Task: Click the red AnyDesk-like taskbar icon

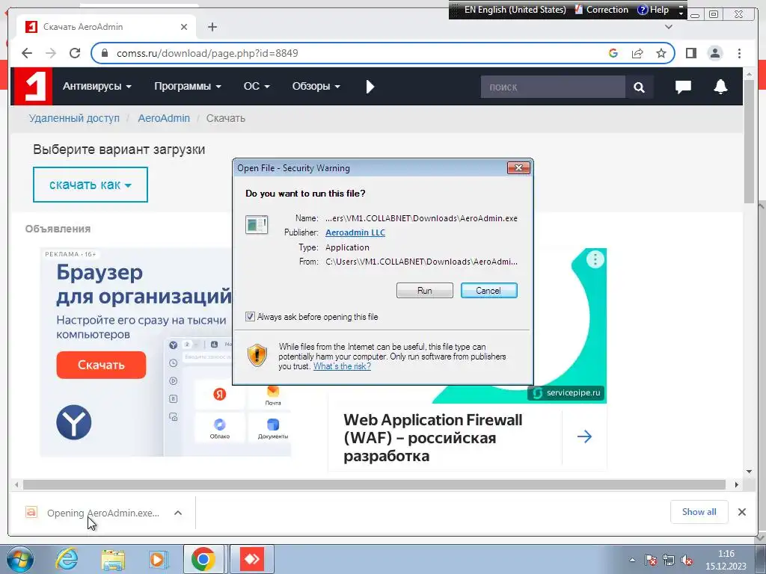Action: pos(252,559)
